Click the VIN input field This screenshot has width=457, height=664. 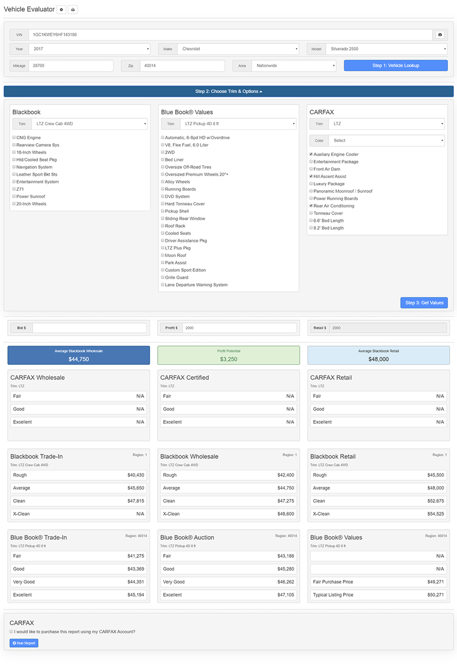pyautogui.click(x=231, y=35)
